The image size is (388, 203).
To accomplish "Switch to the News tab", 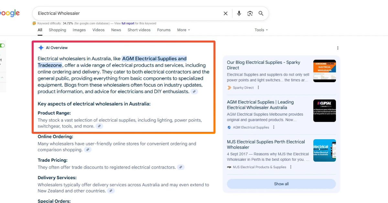I will [x=116, y=30].
